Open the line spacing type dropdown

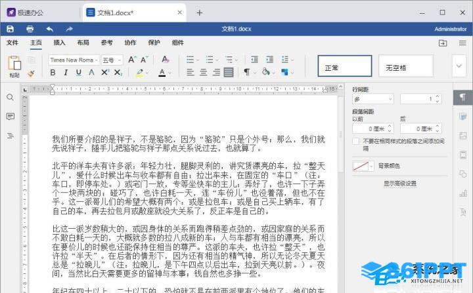[x=373, y=98]
